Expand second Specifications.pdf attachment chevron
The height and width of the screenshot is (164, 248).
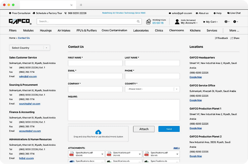click(140, 154)
